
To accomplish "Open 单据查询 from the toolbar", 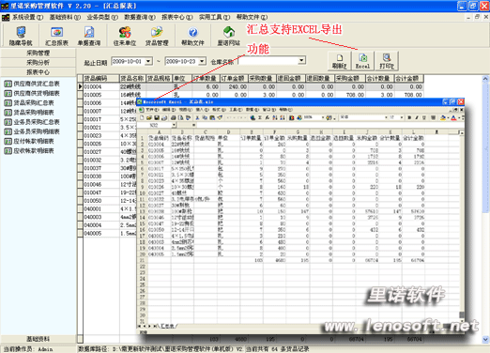I will point(89,37).
